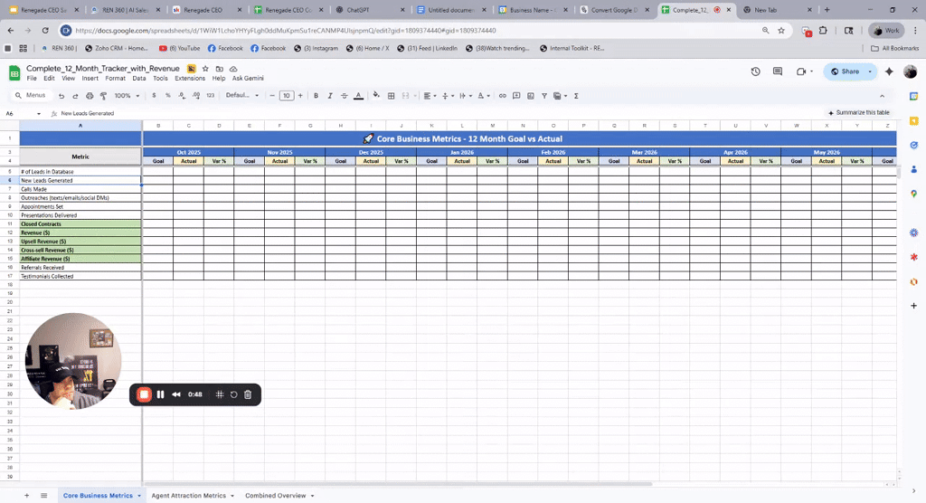This screenshot has width=926, height=503.
Task: Insert link with chain icon
Action: tap(502, 96)
